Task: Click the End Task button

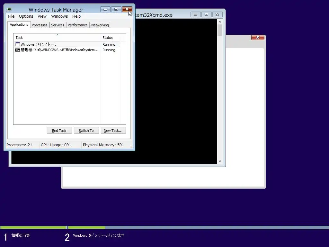Action: [59, 131]
